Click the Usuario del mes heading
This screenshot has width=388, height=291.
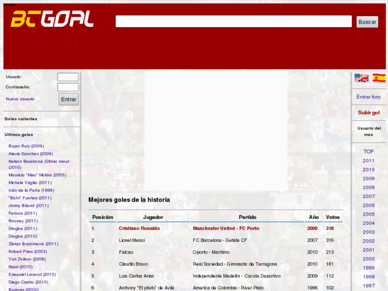coord(369,131)
